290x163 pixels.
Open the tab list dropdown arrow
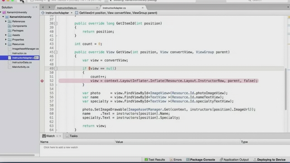288,7
